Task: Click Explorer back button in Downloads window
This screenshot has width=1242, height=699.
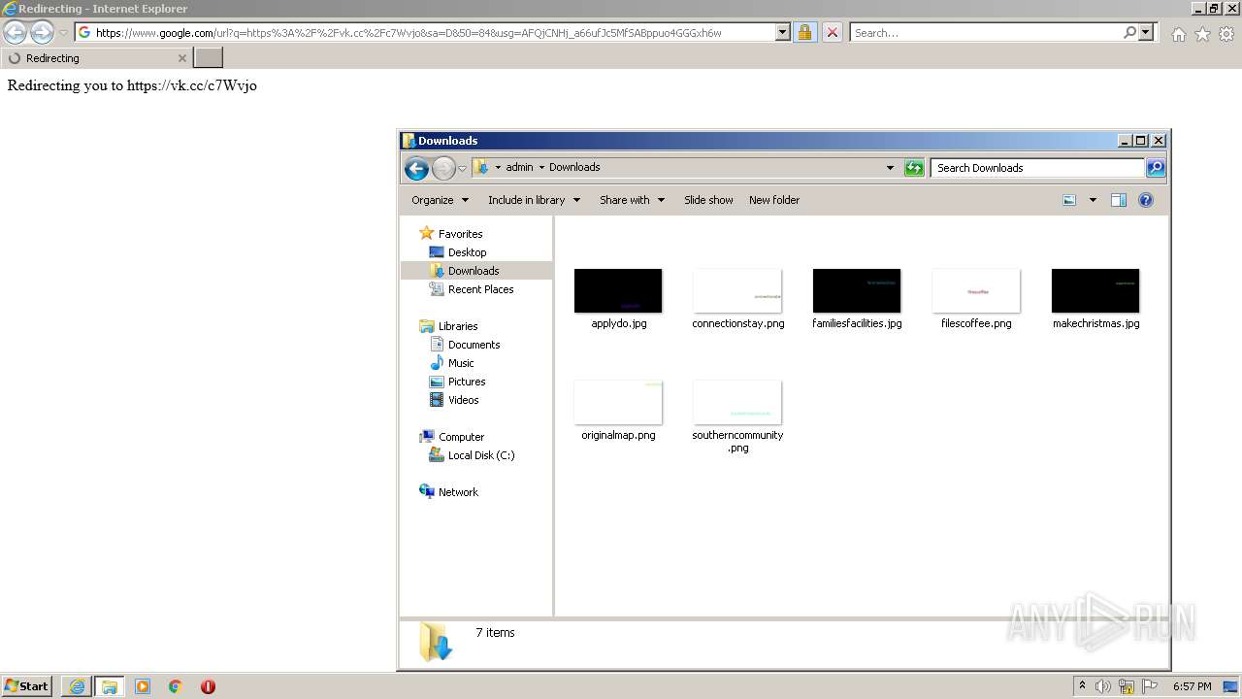Action: click(x=416, y=168)
